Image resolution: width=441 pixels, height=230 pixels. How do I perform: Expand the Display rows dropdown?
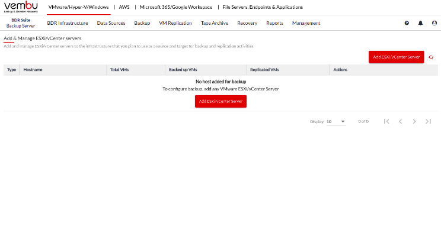pos(336,121)
